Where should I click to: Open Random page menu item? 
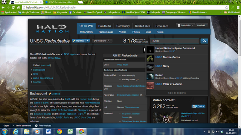[106, 32]
